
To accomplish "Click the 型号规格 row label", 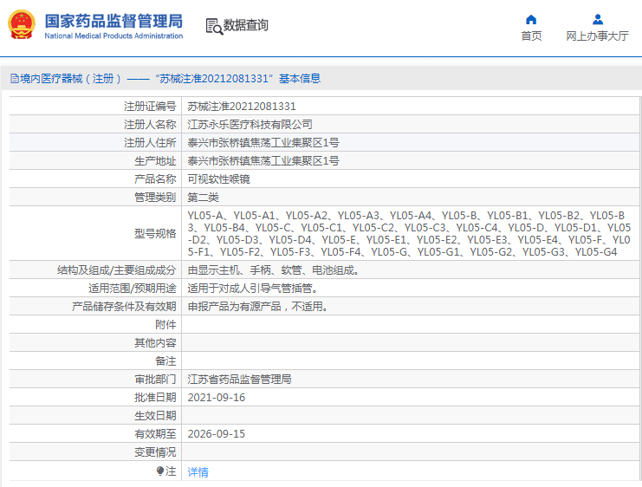I will coord(155,234).
